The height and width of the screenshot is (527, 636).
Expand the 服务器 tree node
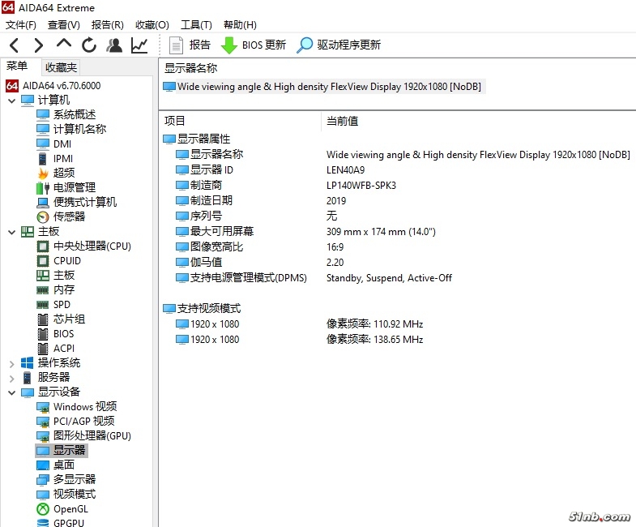(x=11, y=378)
